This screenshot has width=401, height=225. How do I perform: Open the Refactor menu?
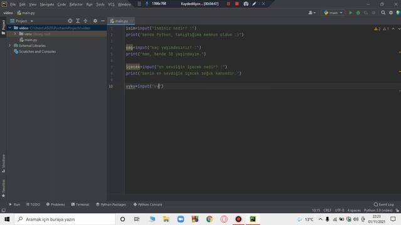point(76,4)
